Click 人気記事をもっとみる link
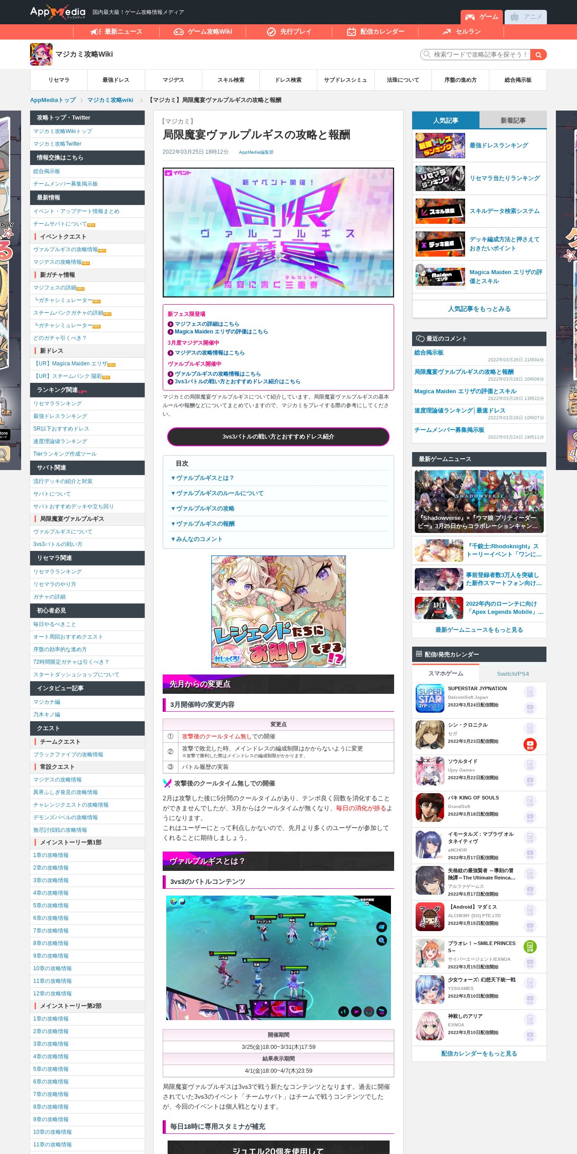 (x=479, y=309)
